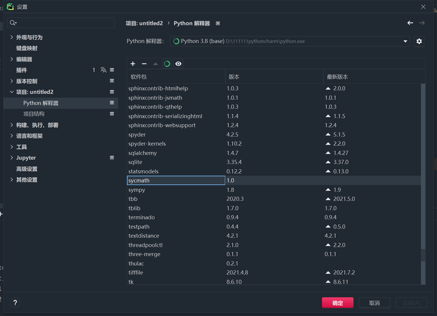
Task: Click the project icon on 版本控制 row
Action: 112,81
